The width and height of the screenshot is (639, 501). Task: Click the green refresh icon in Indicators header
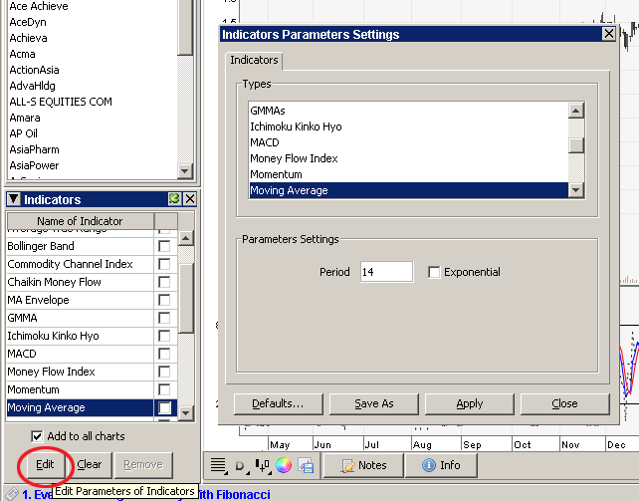pyautogui.click(x=174, y=199)
